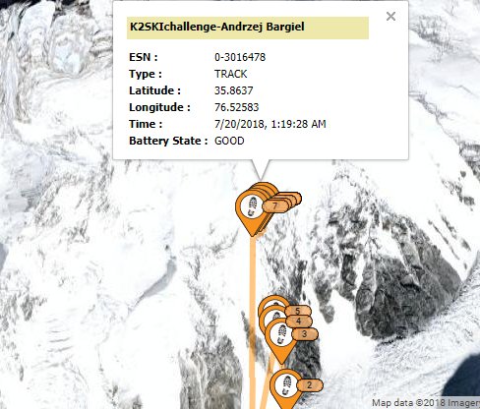Viewport: 480px width, 409px height.
Task: Click the TRACK type value
Action: (x=231, y=74)
